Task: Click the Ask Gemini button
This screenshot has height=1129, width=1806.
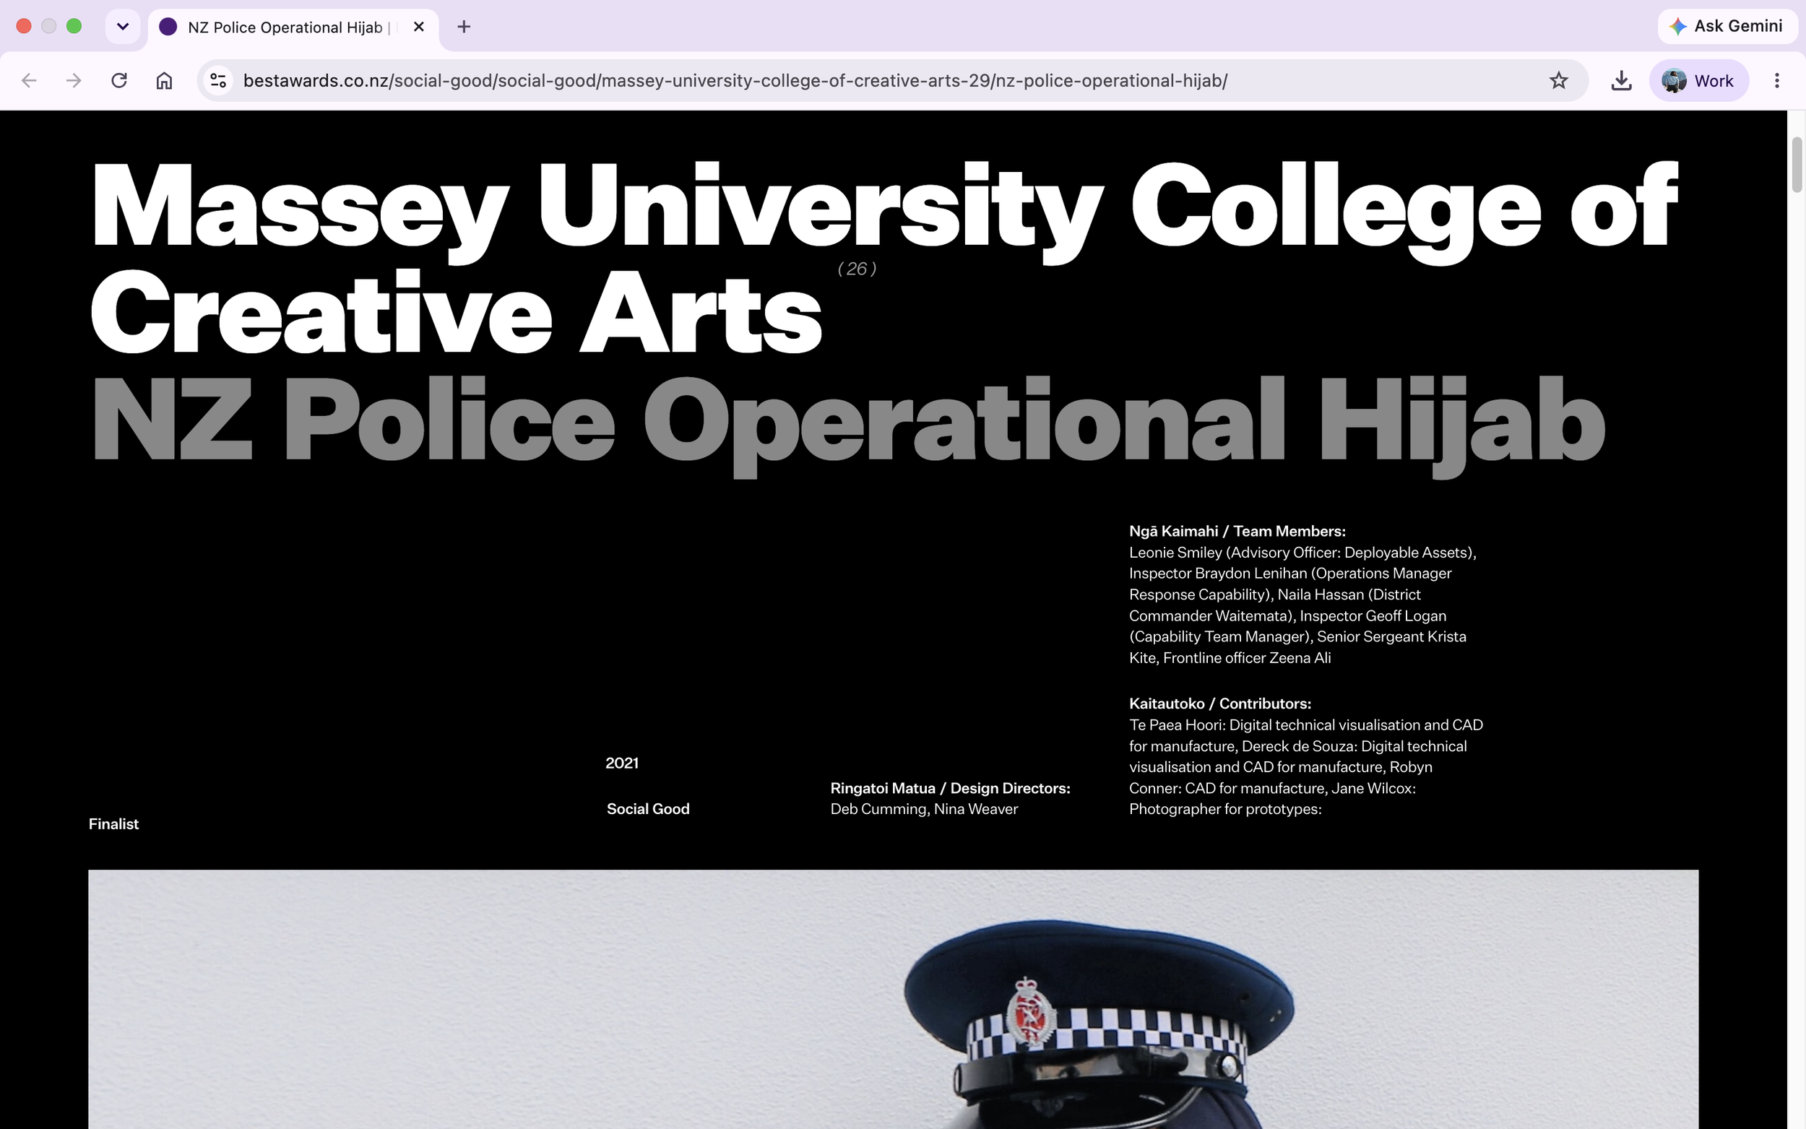Action: [1726, 26]
